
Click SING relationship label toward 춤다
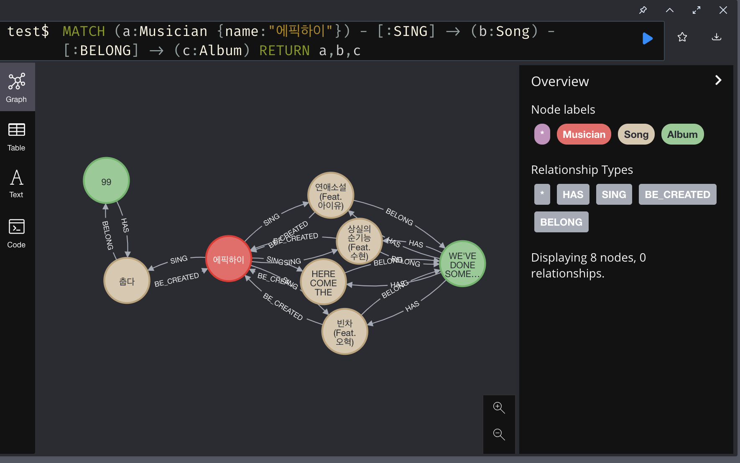point(179,259)
